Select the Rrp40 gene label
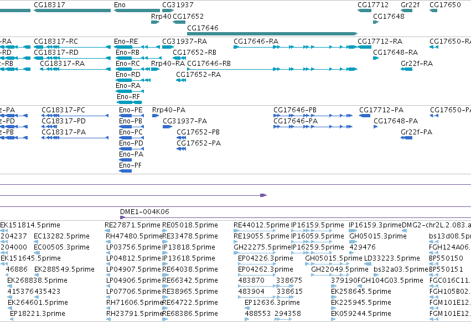471x322 pixels. coord(161,16)
